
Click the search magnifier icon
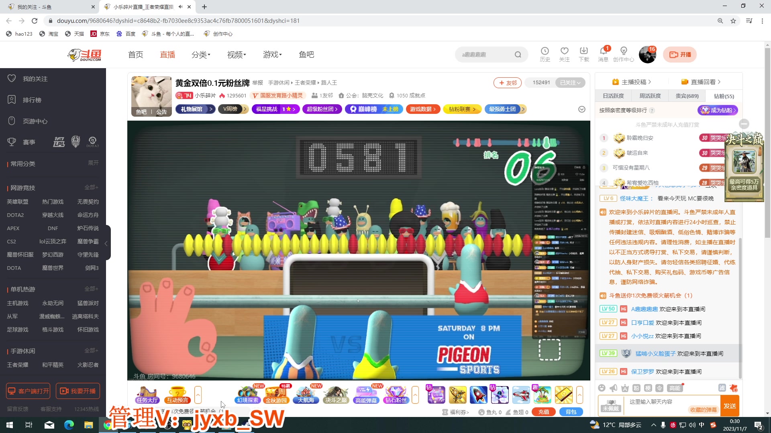coord(518,55)
